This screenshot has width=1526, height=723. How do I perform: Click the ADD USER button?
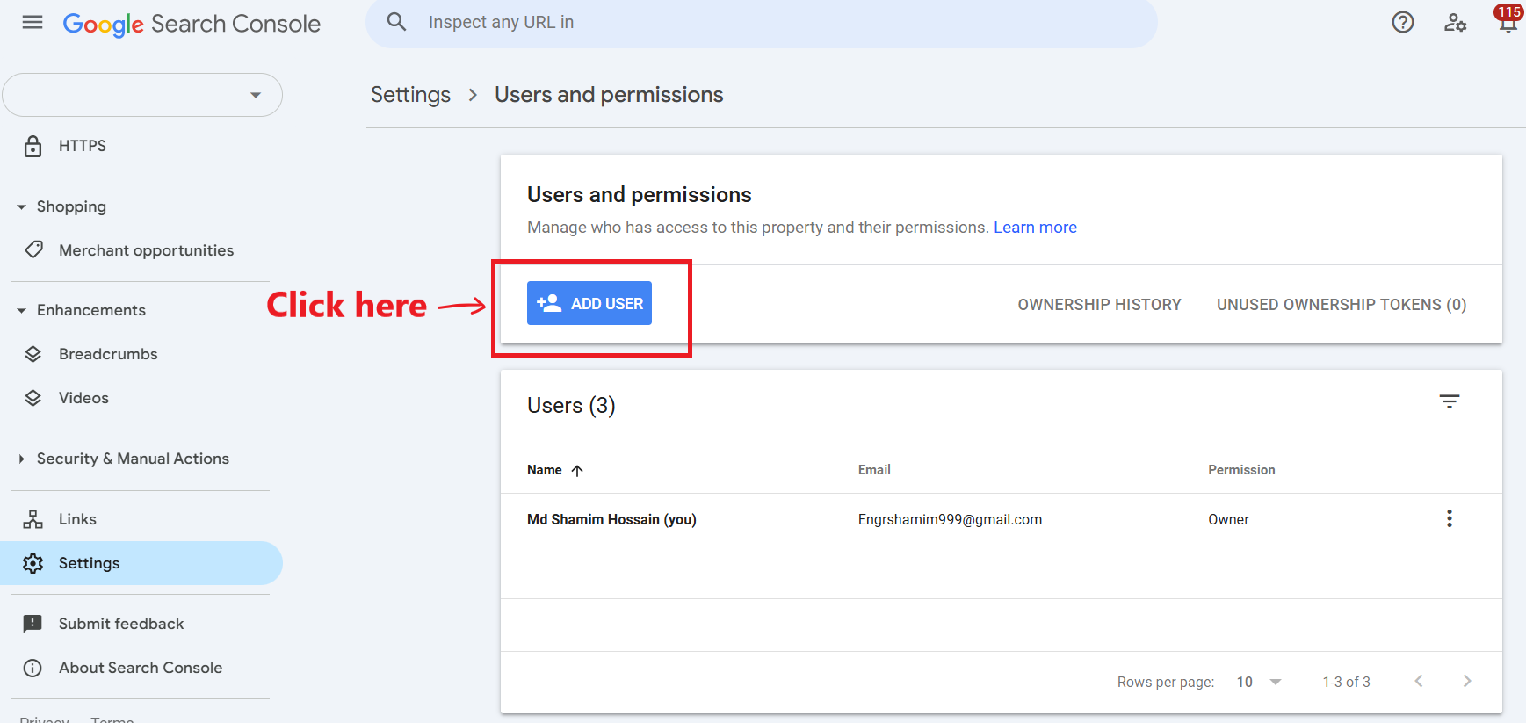[589, 303]
